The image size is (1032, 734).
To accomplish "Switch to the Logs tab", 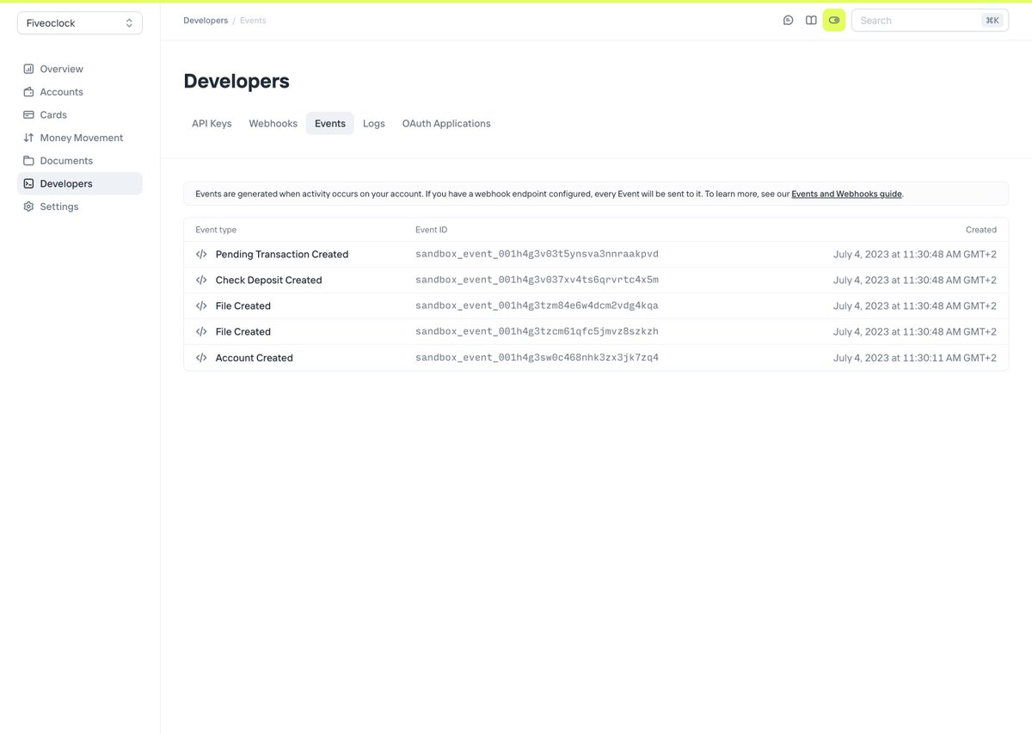I will point(373,123).
